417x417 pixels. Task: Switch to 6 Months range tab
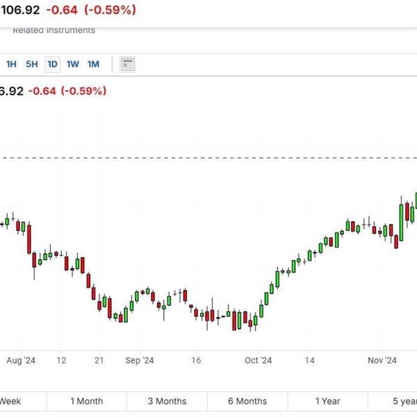pyautogui.click(x=247, y=401)
